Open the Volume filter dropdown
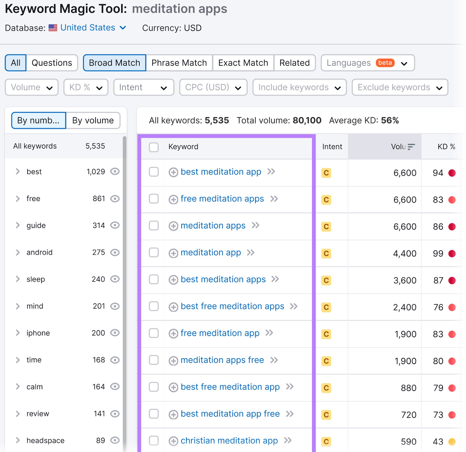The height and width of the screenshot is (452, 466). 32,87
